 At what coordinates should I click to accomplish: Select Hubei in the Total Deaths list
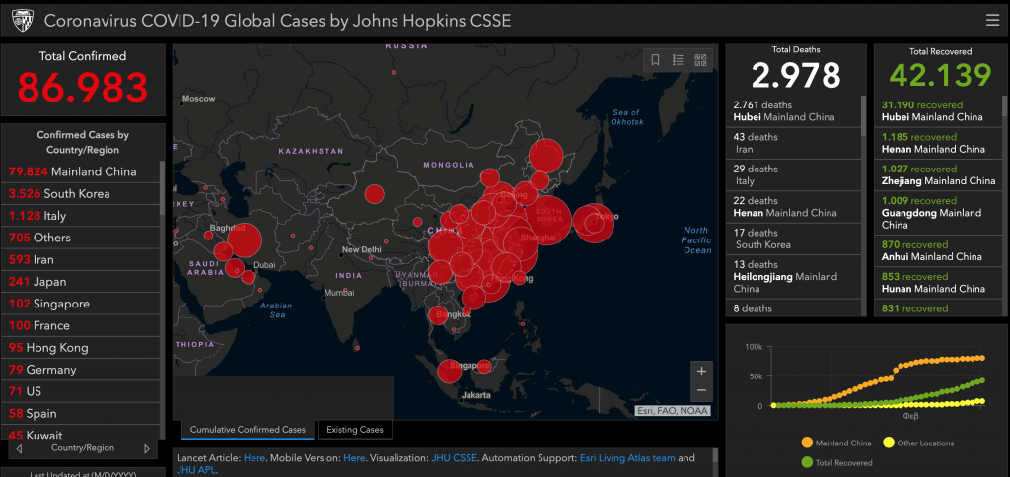pos(784,111)
